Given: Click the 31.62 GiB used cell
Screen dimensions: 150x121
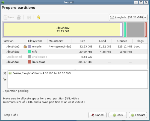Looking at the screenshot, I should click(x=105, y=47).
